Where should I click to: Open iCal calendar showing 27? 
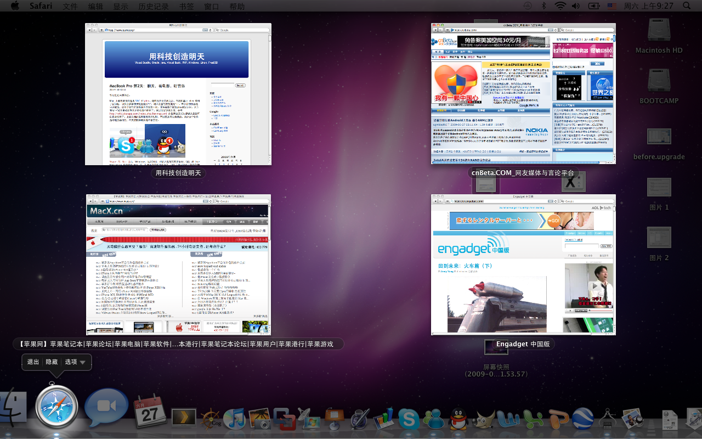(150, 413)
